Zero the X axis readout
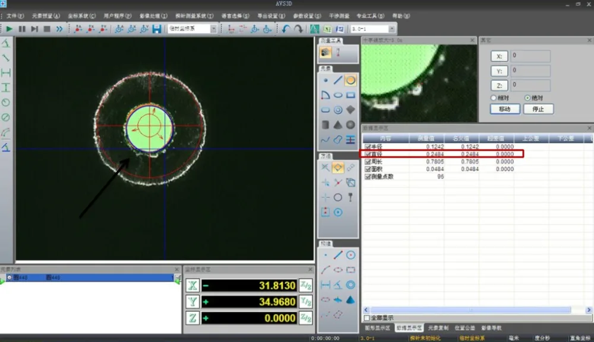594x342 pixels. point(192,285)
